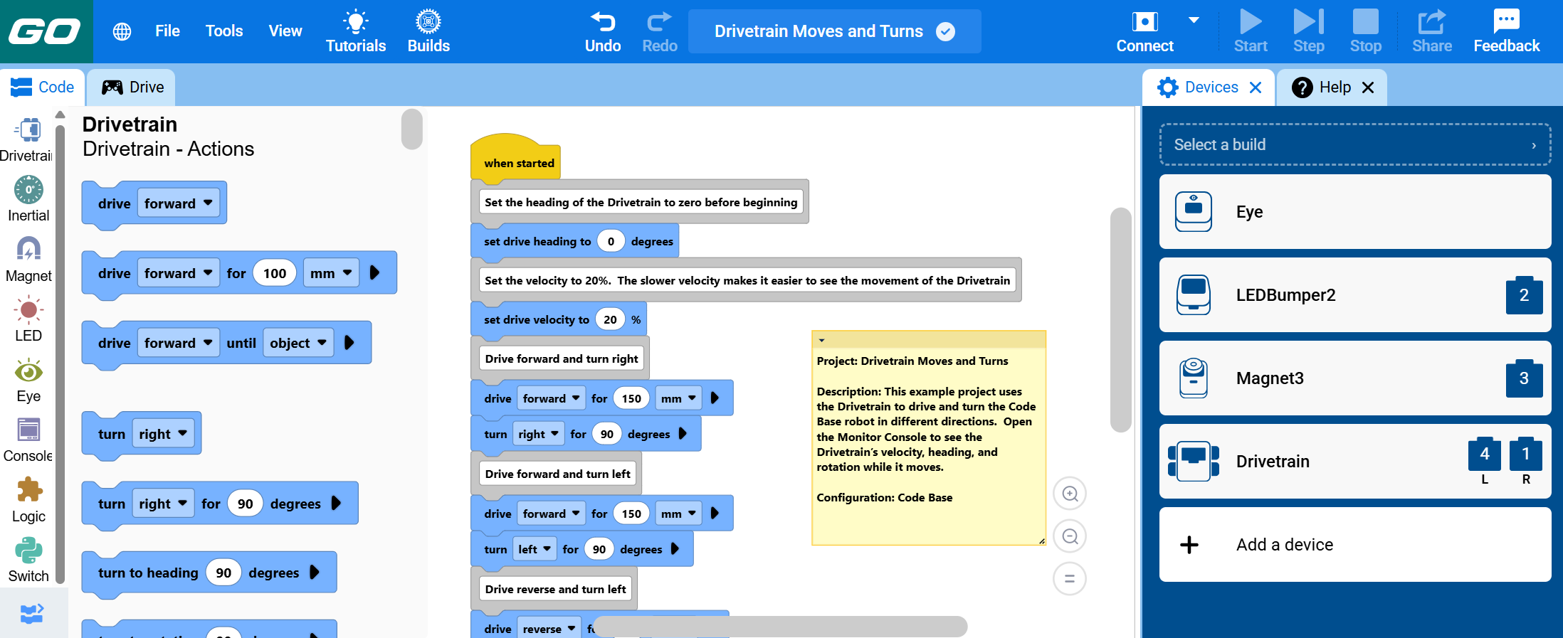Open the language globe menu

point(122,31)
